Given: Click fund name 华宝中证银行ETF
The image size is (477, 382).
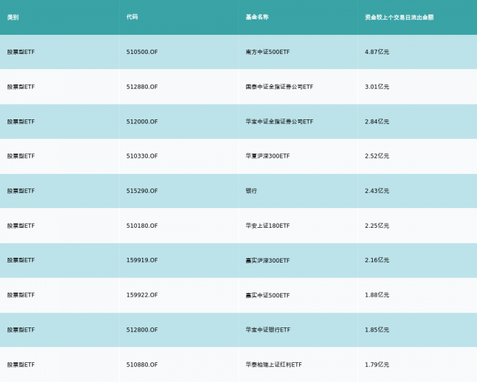Looking at the screenshot, I should [268, 329].
